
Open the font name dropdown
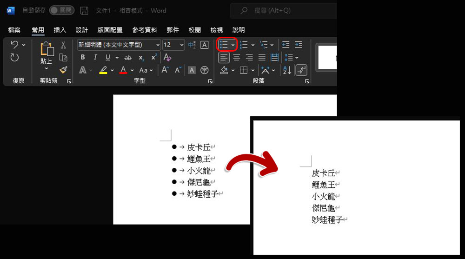click(x=158, y=45)
